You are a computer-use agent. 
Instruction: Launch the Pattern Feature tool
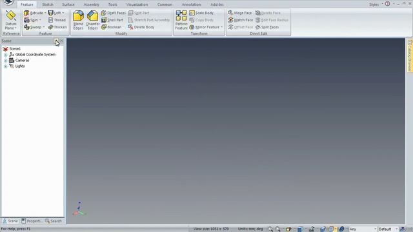pyautogui.click(x=181, y=20)
